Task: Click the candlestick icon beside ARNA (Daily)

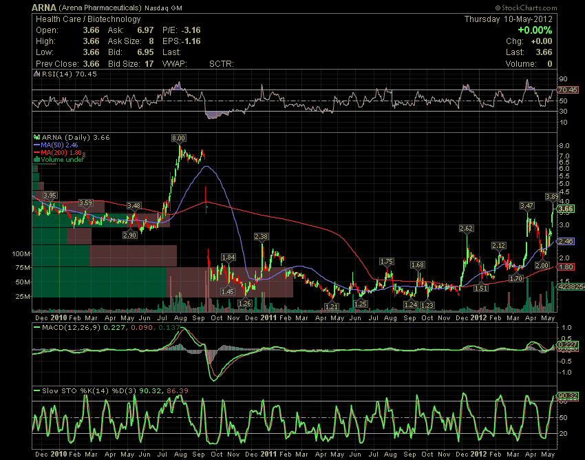Action: click(x=37, y=138)
